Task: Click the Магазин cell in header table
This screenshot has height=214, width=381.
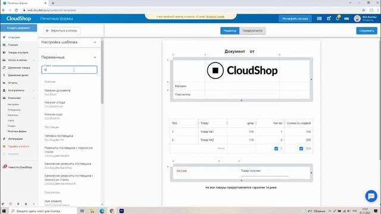Action: tap(180, 86)
